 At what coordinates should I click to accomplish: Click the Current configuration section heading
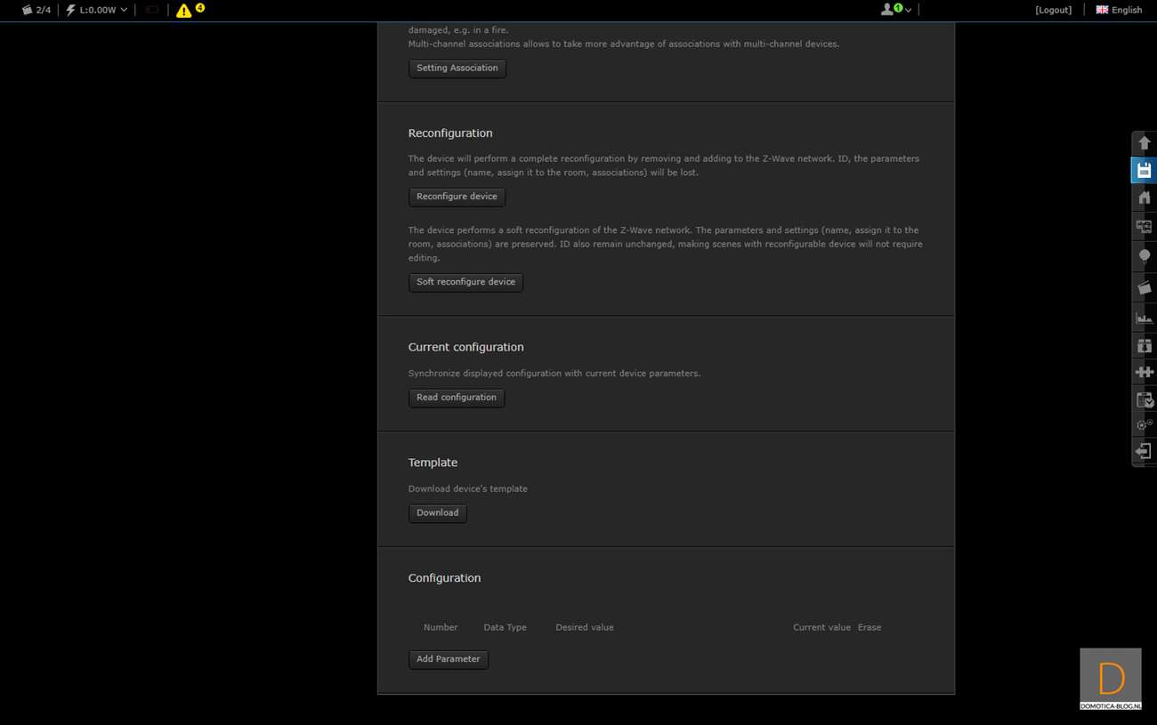click(x=465, y=347)
